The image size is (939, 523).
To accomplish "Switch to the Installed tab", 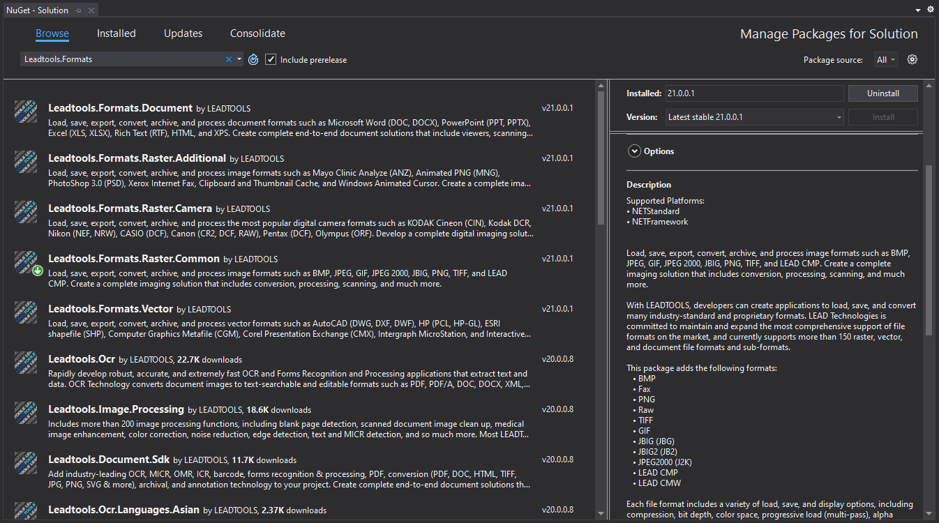I will (x=117, y=33).
